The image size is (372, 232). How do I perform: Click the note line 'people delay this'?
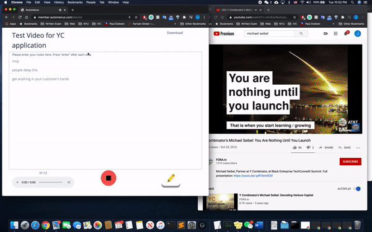[25, 70]
